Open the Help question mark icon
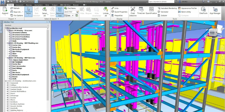The height and width of the screenshot is (112, 225). point(208,2)
